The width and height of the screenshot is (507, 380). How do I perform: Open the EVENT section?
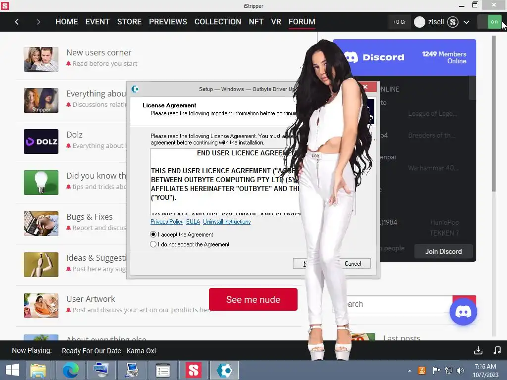coord(98,22)
